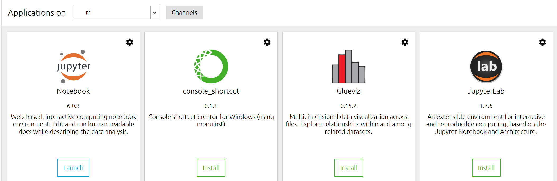This screenshot has height=181, width=557.
Task: Install JupyterLab application
Action: click(486, 168)
